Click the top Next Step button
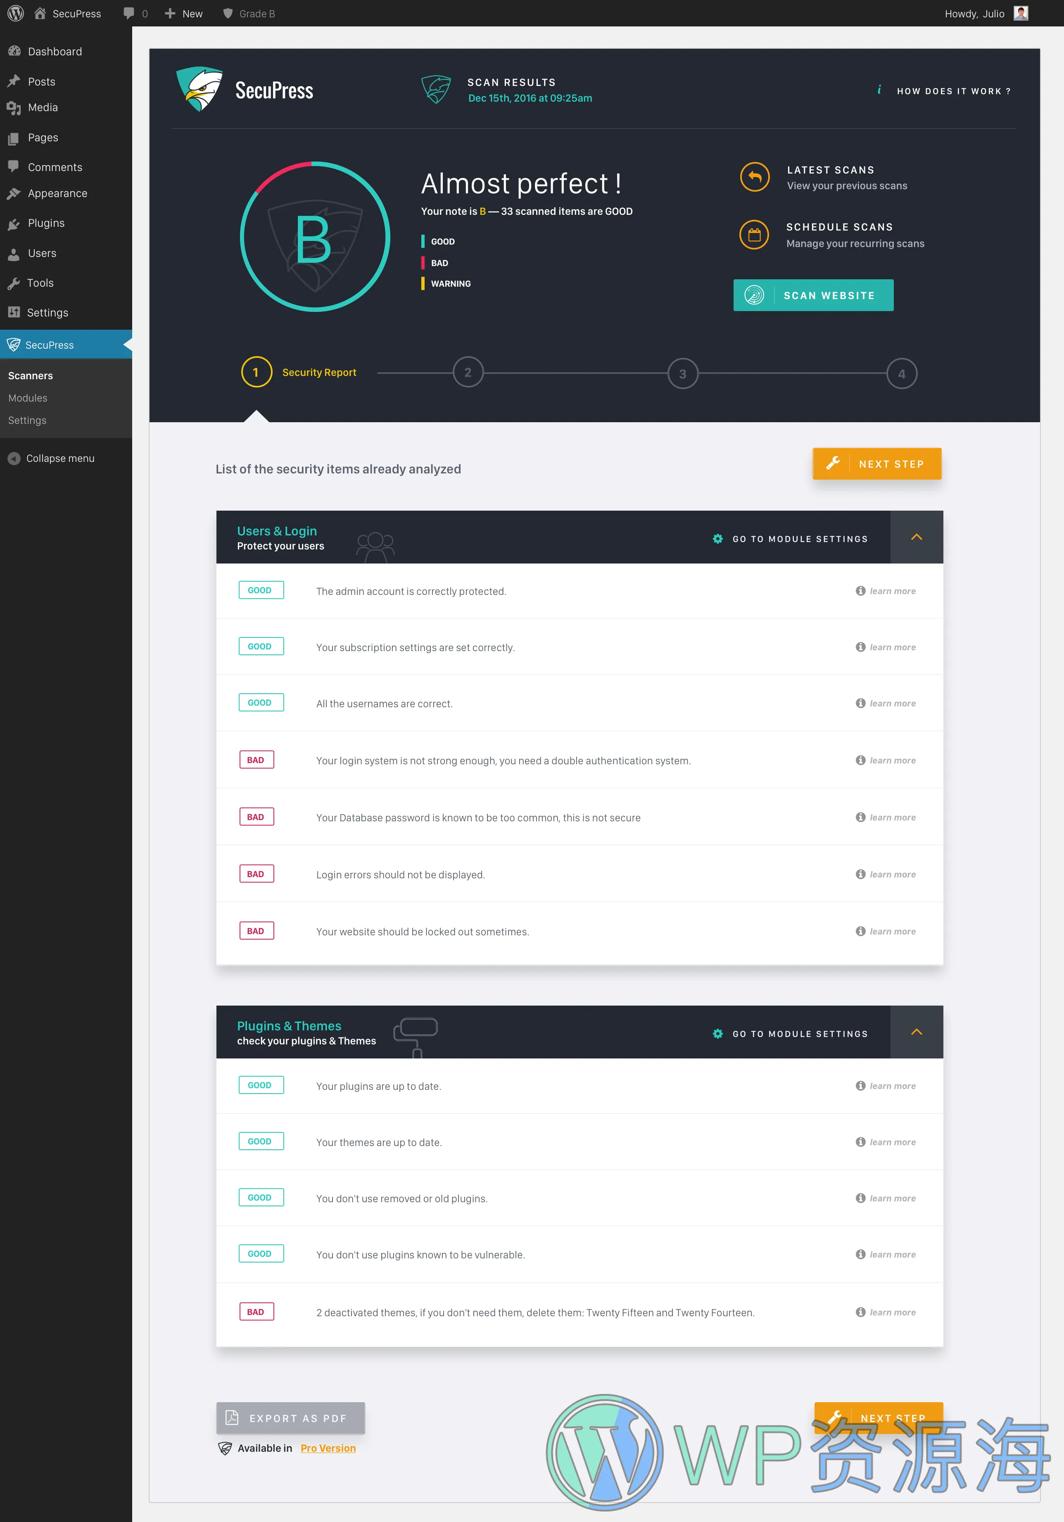 pyautogui.click(x=877, y=464)
